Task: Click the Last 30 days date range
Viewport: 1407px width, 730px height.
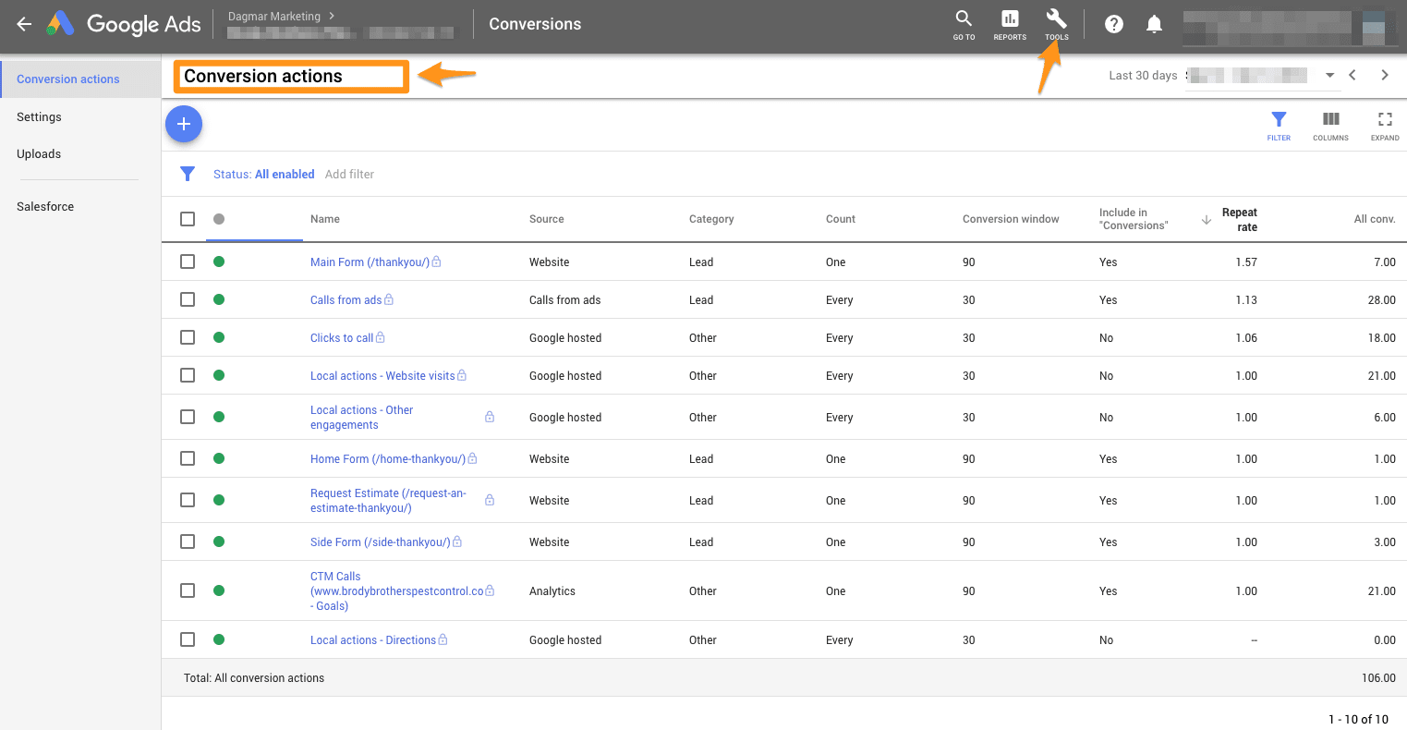Action: click(1143, 76)
